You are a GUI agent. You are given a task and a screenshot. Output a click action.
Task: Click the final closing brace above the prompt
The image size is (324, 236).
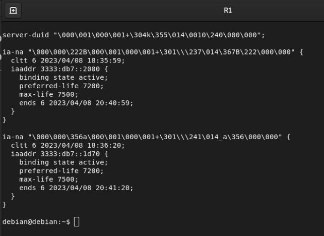point(5,205)
